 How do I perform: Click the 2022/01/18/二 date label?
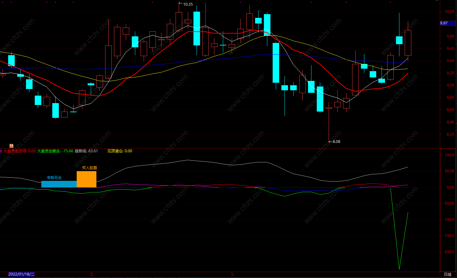coord(21,274)
